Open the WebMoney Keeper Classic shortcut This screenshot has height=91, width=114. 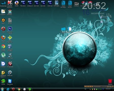click(3, 74)
